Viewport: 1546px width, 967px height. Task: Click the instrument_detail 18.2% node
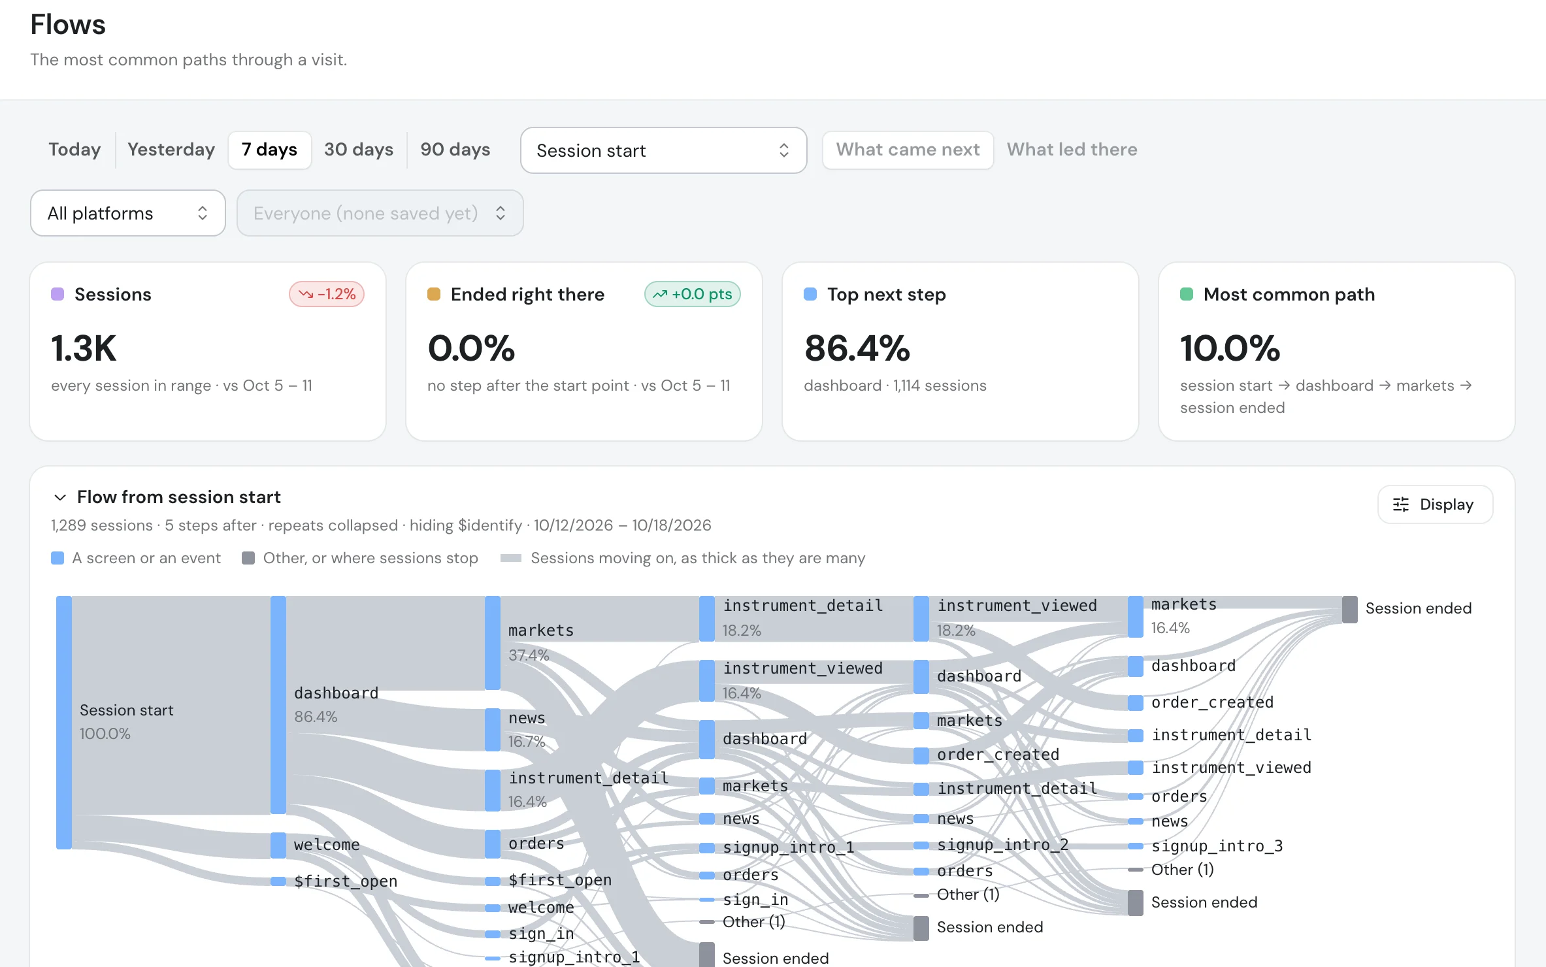[x=707, y=619]
